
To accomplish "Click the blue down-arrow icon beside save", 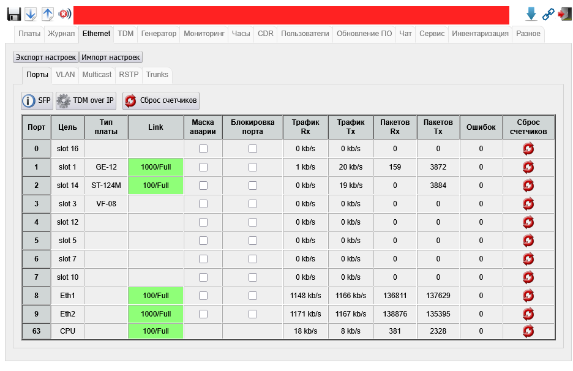I will (x=31, y=13).
